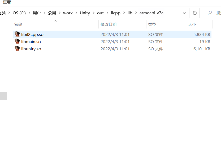Expand the chevron after ilcpp in path
Screen dimensions: 221x161
click(x=124, y=13)
